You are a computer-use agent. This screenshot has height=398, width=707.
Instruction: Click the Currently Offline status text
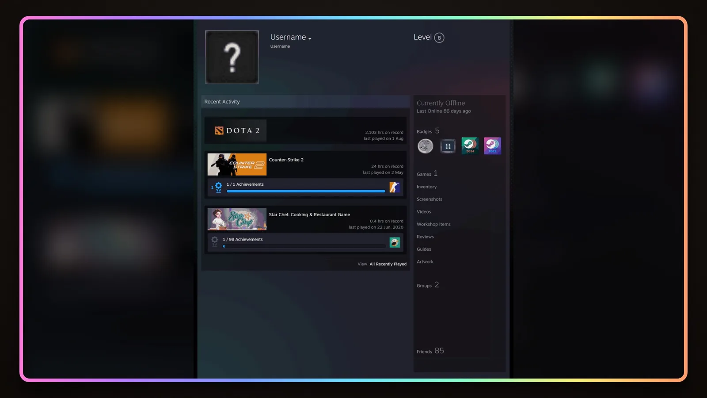tap(441, 103)
